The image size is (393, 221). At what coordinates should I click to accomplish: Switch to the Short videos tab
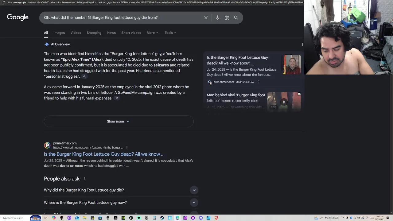click(x=131, y=33)
